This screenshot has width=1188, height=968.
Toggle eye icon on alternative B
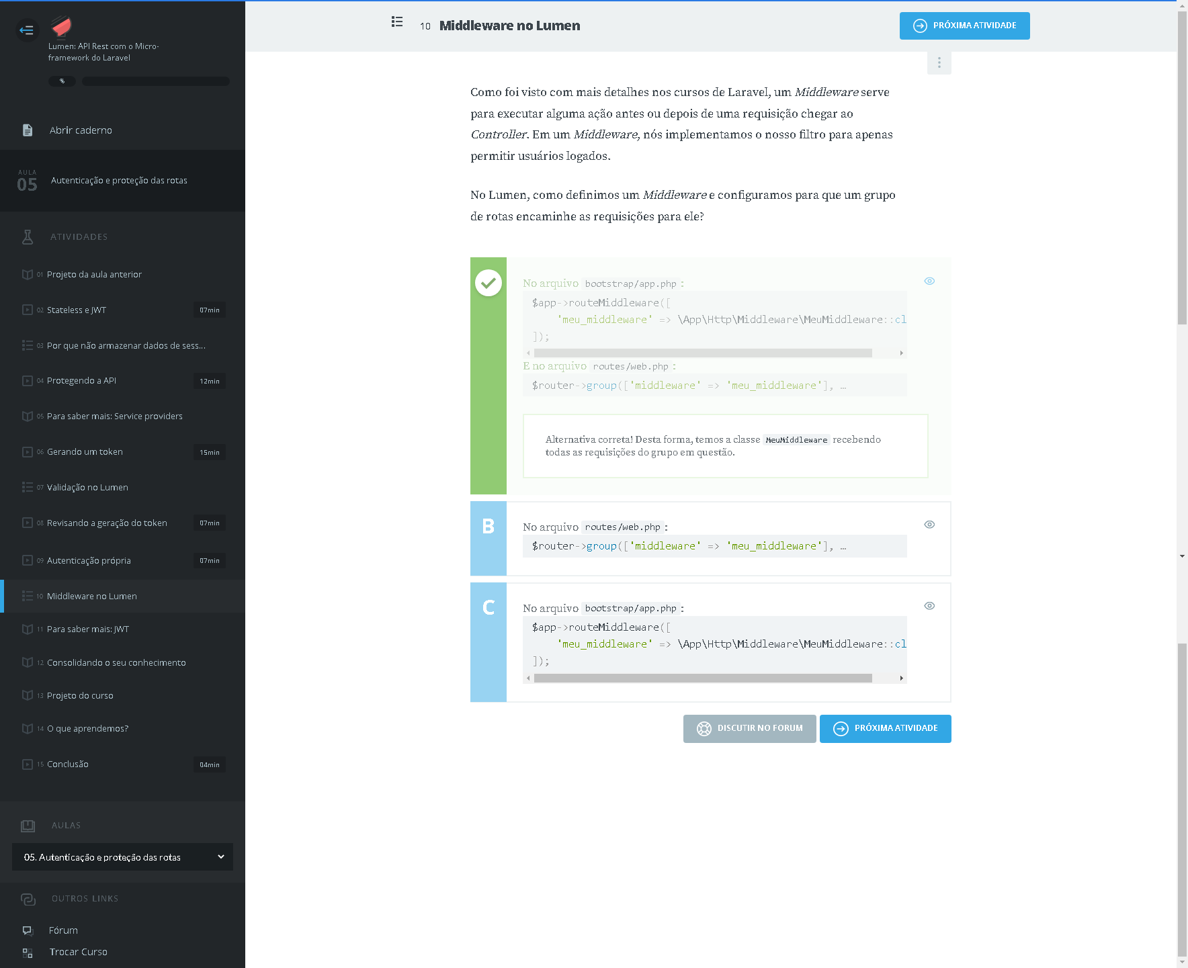(929, 525)
